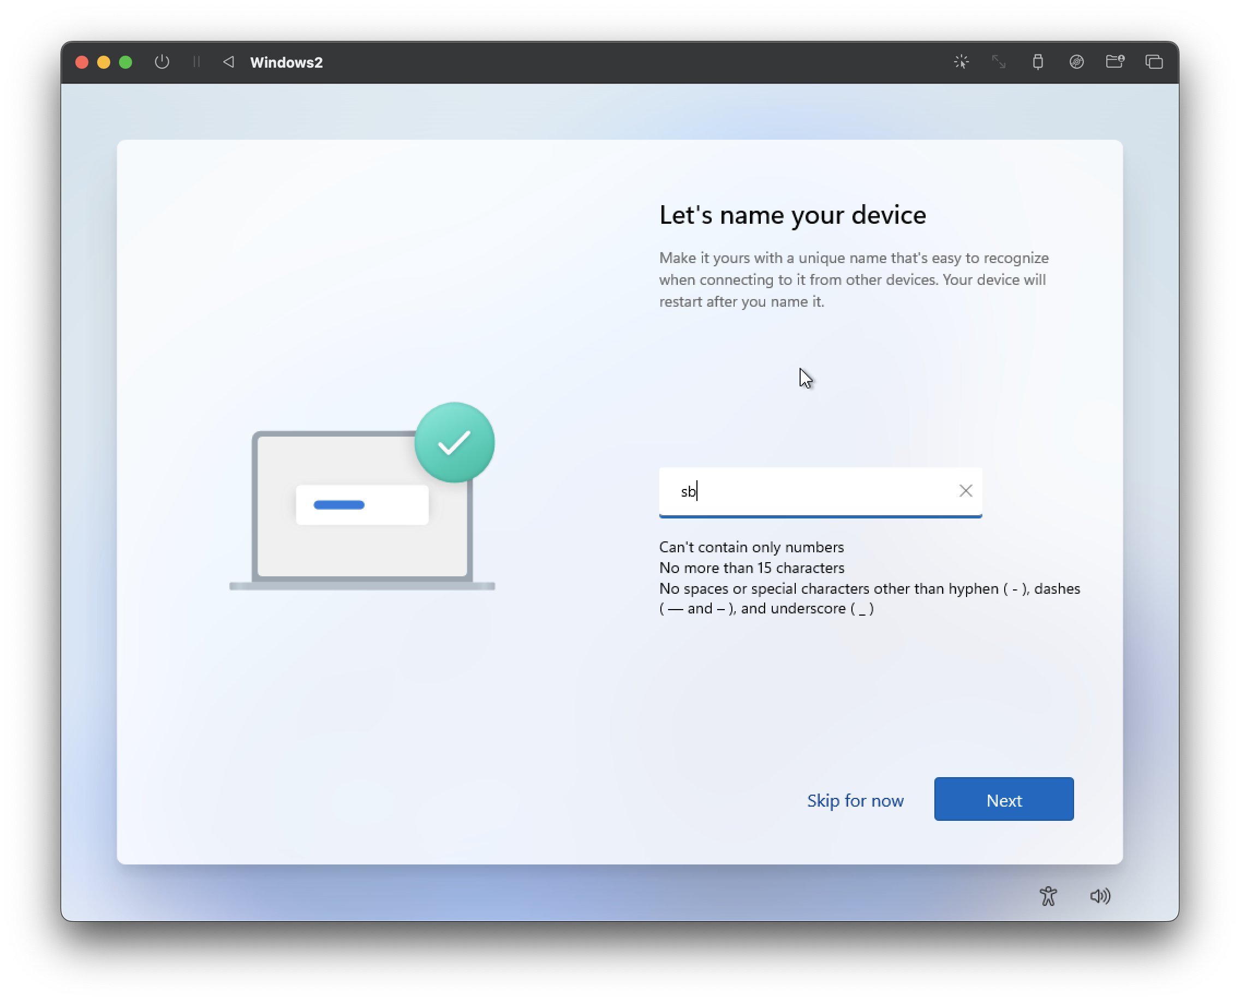
Task: Click the VM power button icon
Action: pos(162,62)
